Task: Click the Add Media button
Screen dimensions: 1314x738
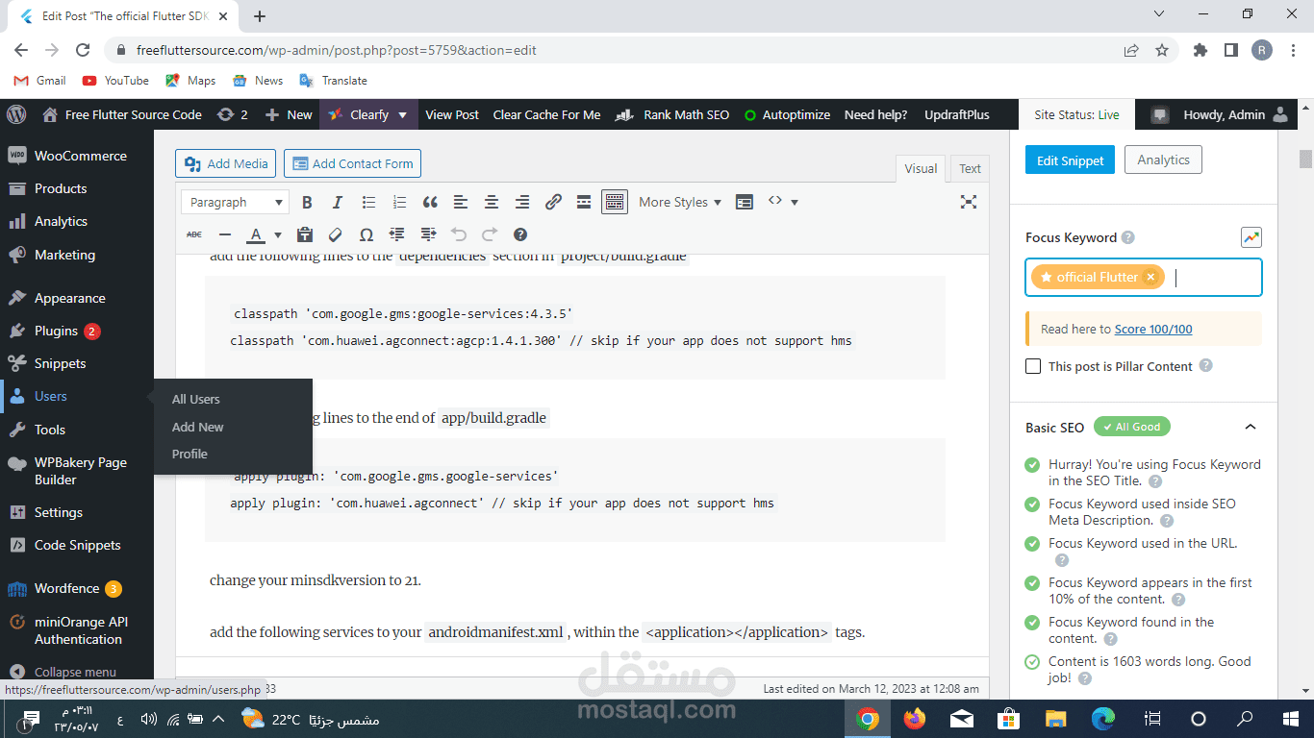Action: click(226, 163)
